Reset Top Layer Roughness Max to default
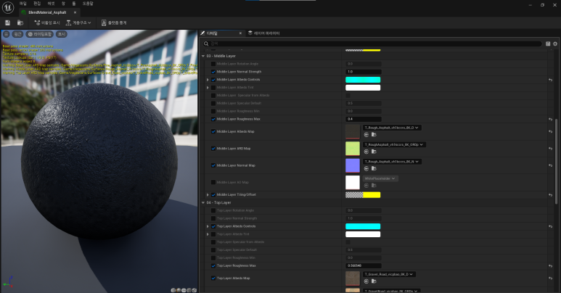This screenshot has width=561, height=293. tap(550, 266)
